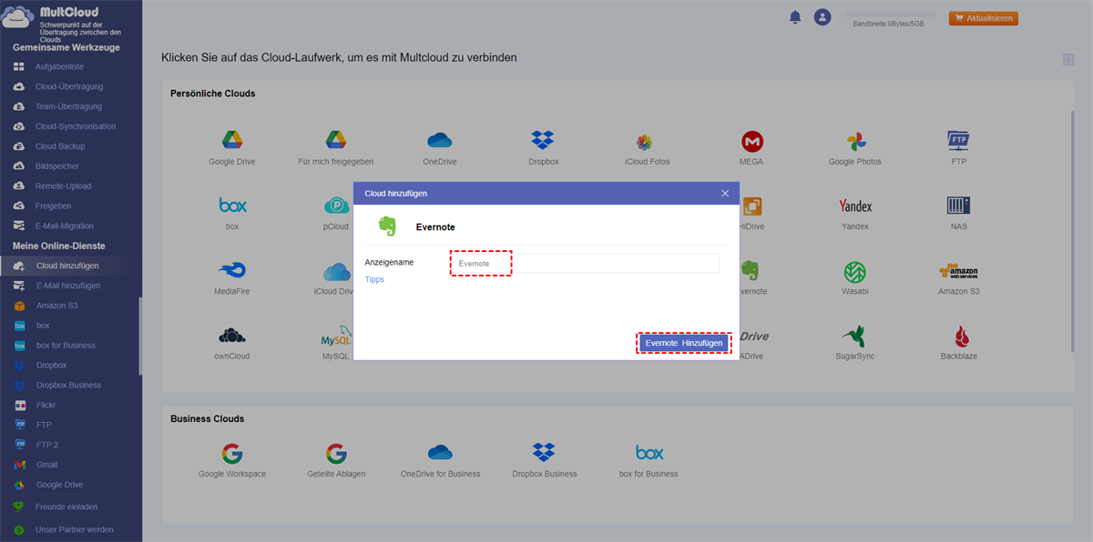Screen dimensions: 1093x542
Task: Open Dropbox Business sidebar account
Action: [x=68, y=386]
